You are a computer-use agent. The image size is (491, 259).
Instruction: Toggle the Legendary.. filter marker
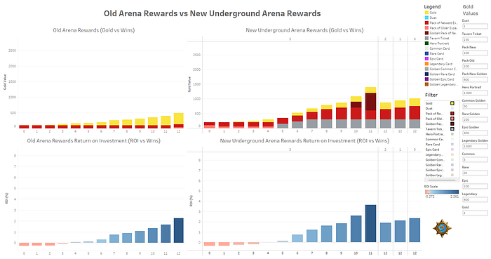click(x=452, y=154)
